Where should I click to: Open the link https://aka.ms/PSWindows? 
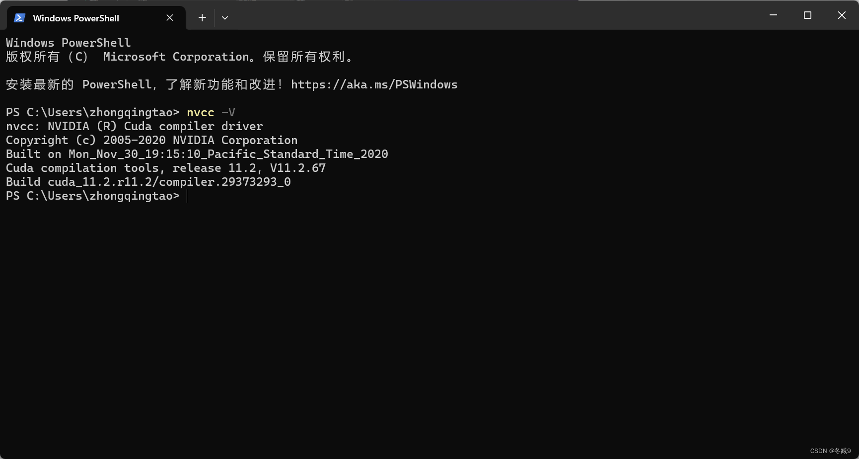[374, 84]
